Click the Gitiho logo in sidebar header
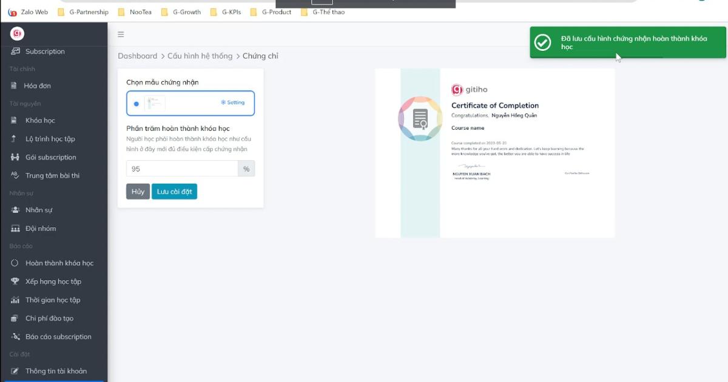 point(17,34)
